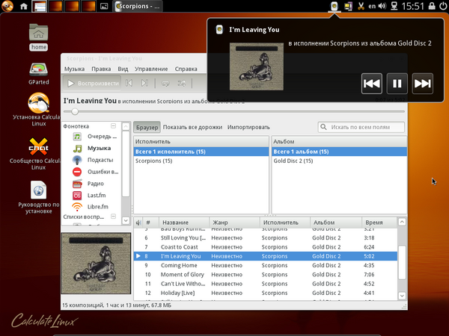This screenshot has height=336, width=449.
Task: Open the Music menu in menu bar
Action: (74, 69)
